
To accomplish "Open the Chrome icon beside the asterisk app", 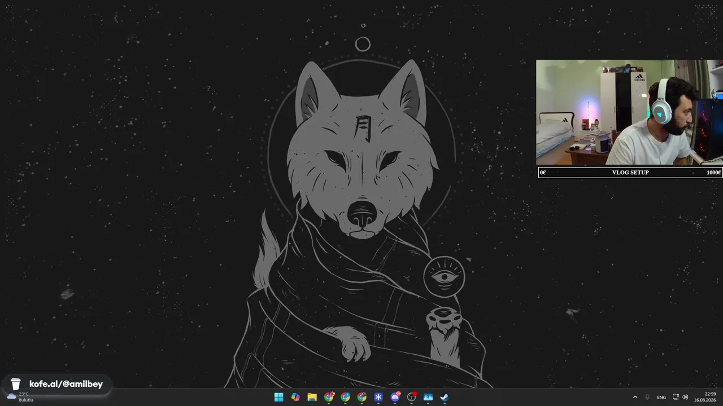I will (361, 397).
